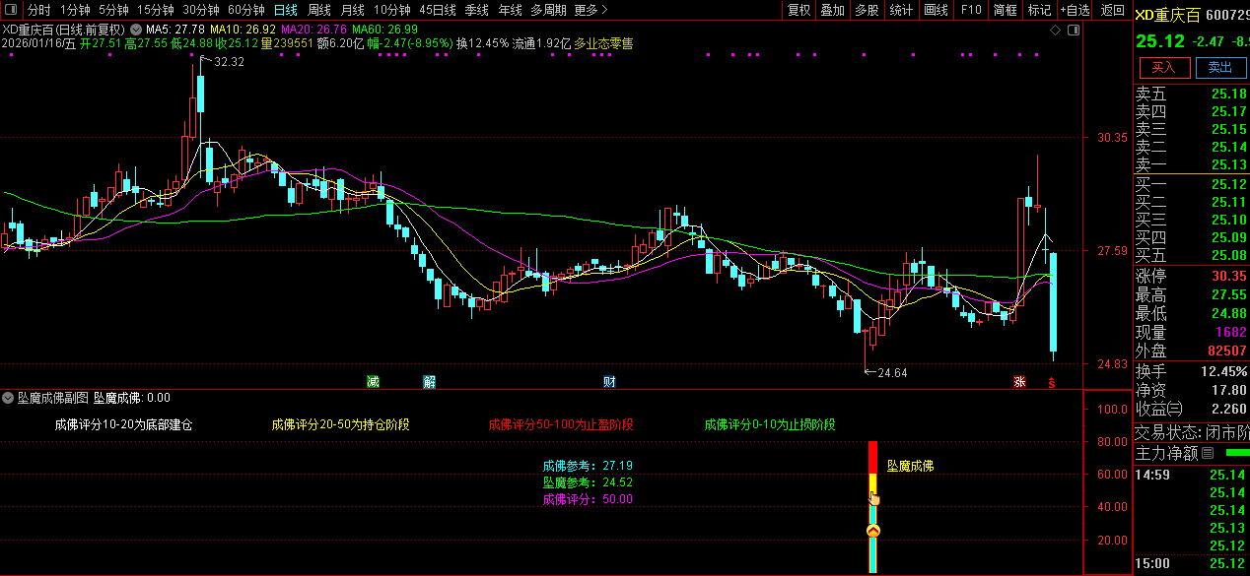The height and width of the screenshot is (576, 1250).
Task: Click the MA60: 26.99 indicator value
Action: [x=385, y=31]
